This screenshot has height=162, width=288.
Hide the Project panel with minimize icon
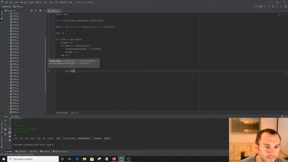[x=44, y=11]
